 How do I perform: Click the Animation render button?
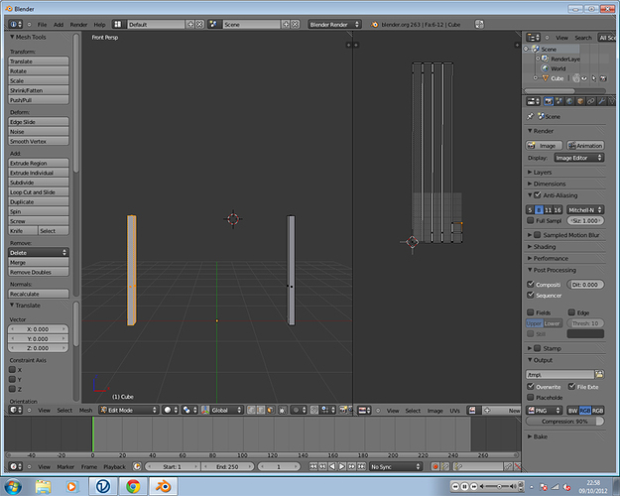click(x=585, y=146)
